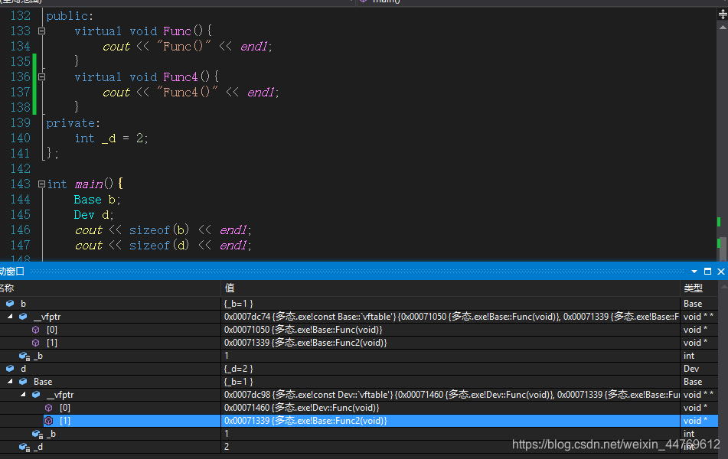Screen dimensions: 728x459
Task: Click the [0] Base::Func pointer icon
Action: (x=36, y=330)
